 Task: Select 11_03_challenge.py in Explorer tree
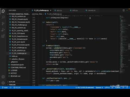point(19,53)
